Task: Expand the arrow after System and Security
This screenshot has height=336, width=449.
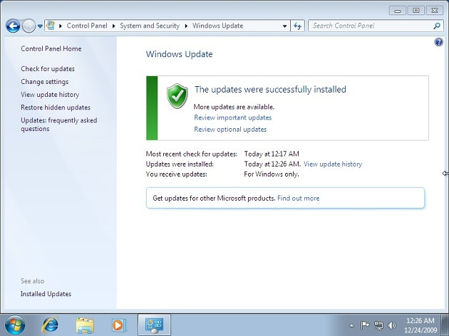Action: coord(186,26)
